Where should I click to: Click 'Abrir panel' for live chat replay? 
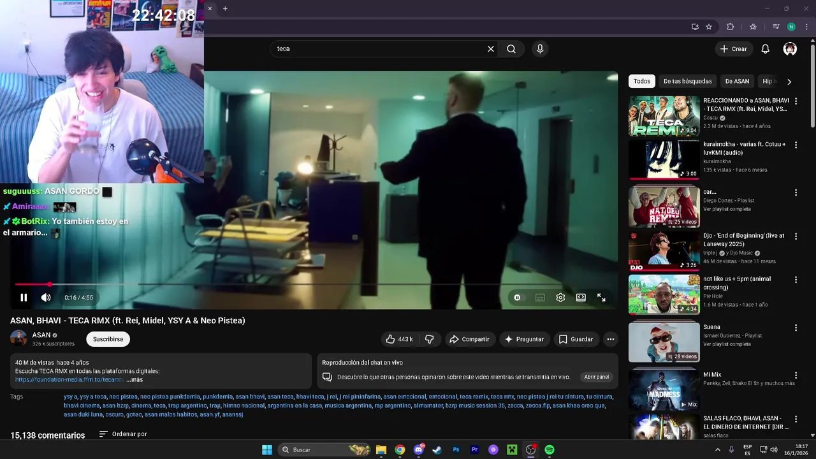(597, 377)
